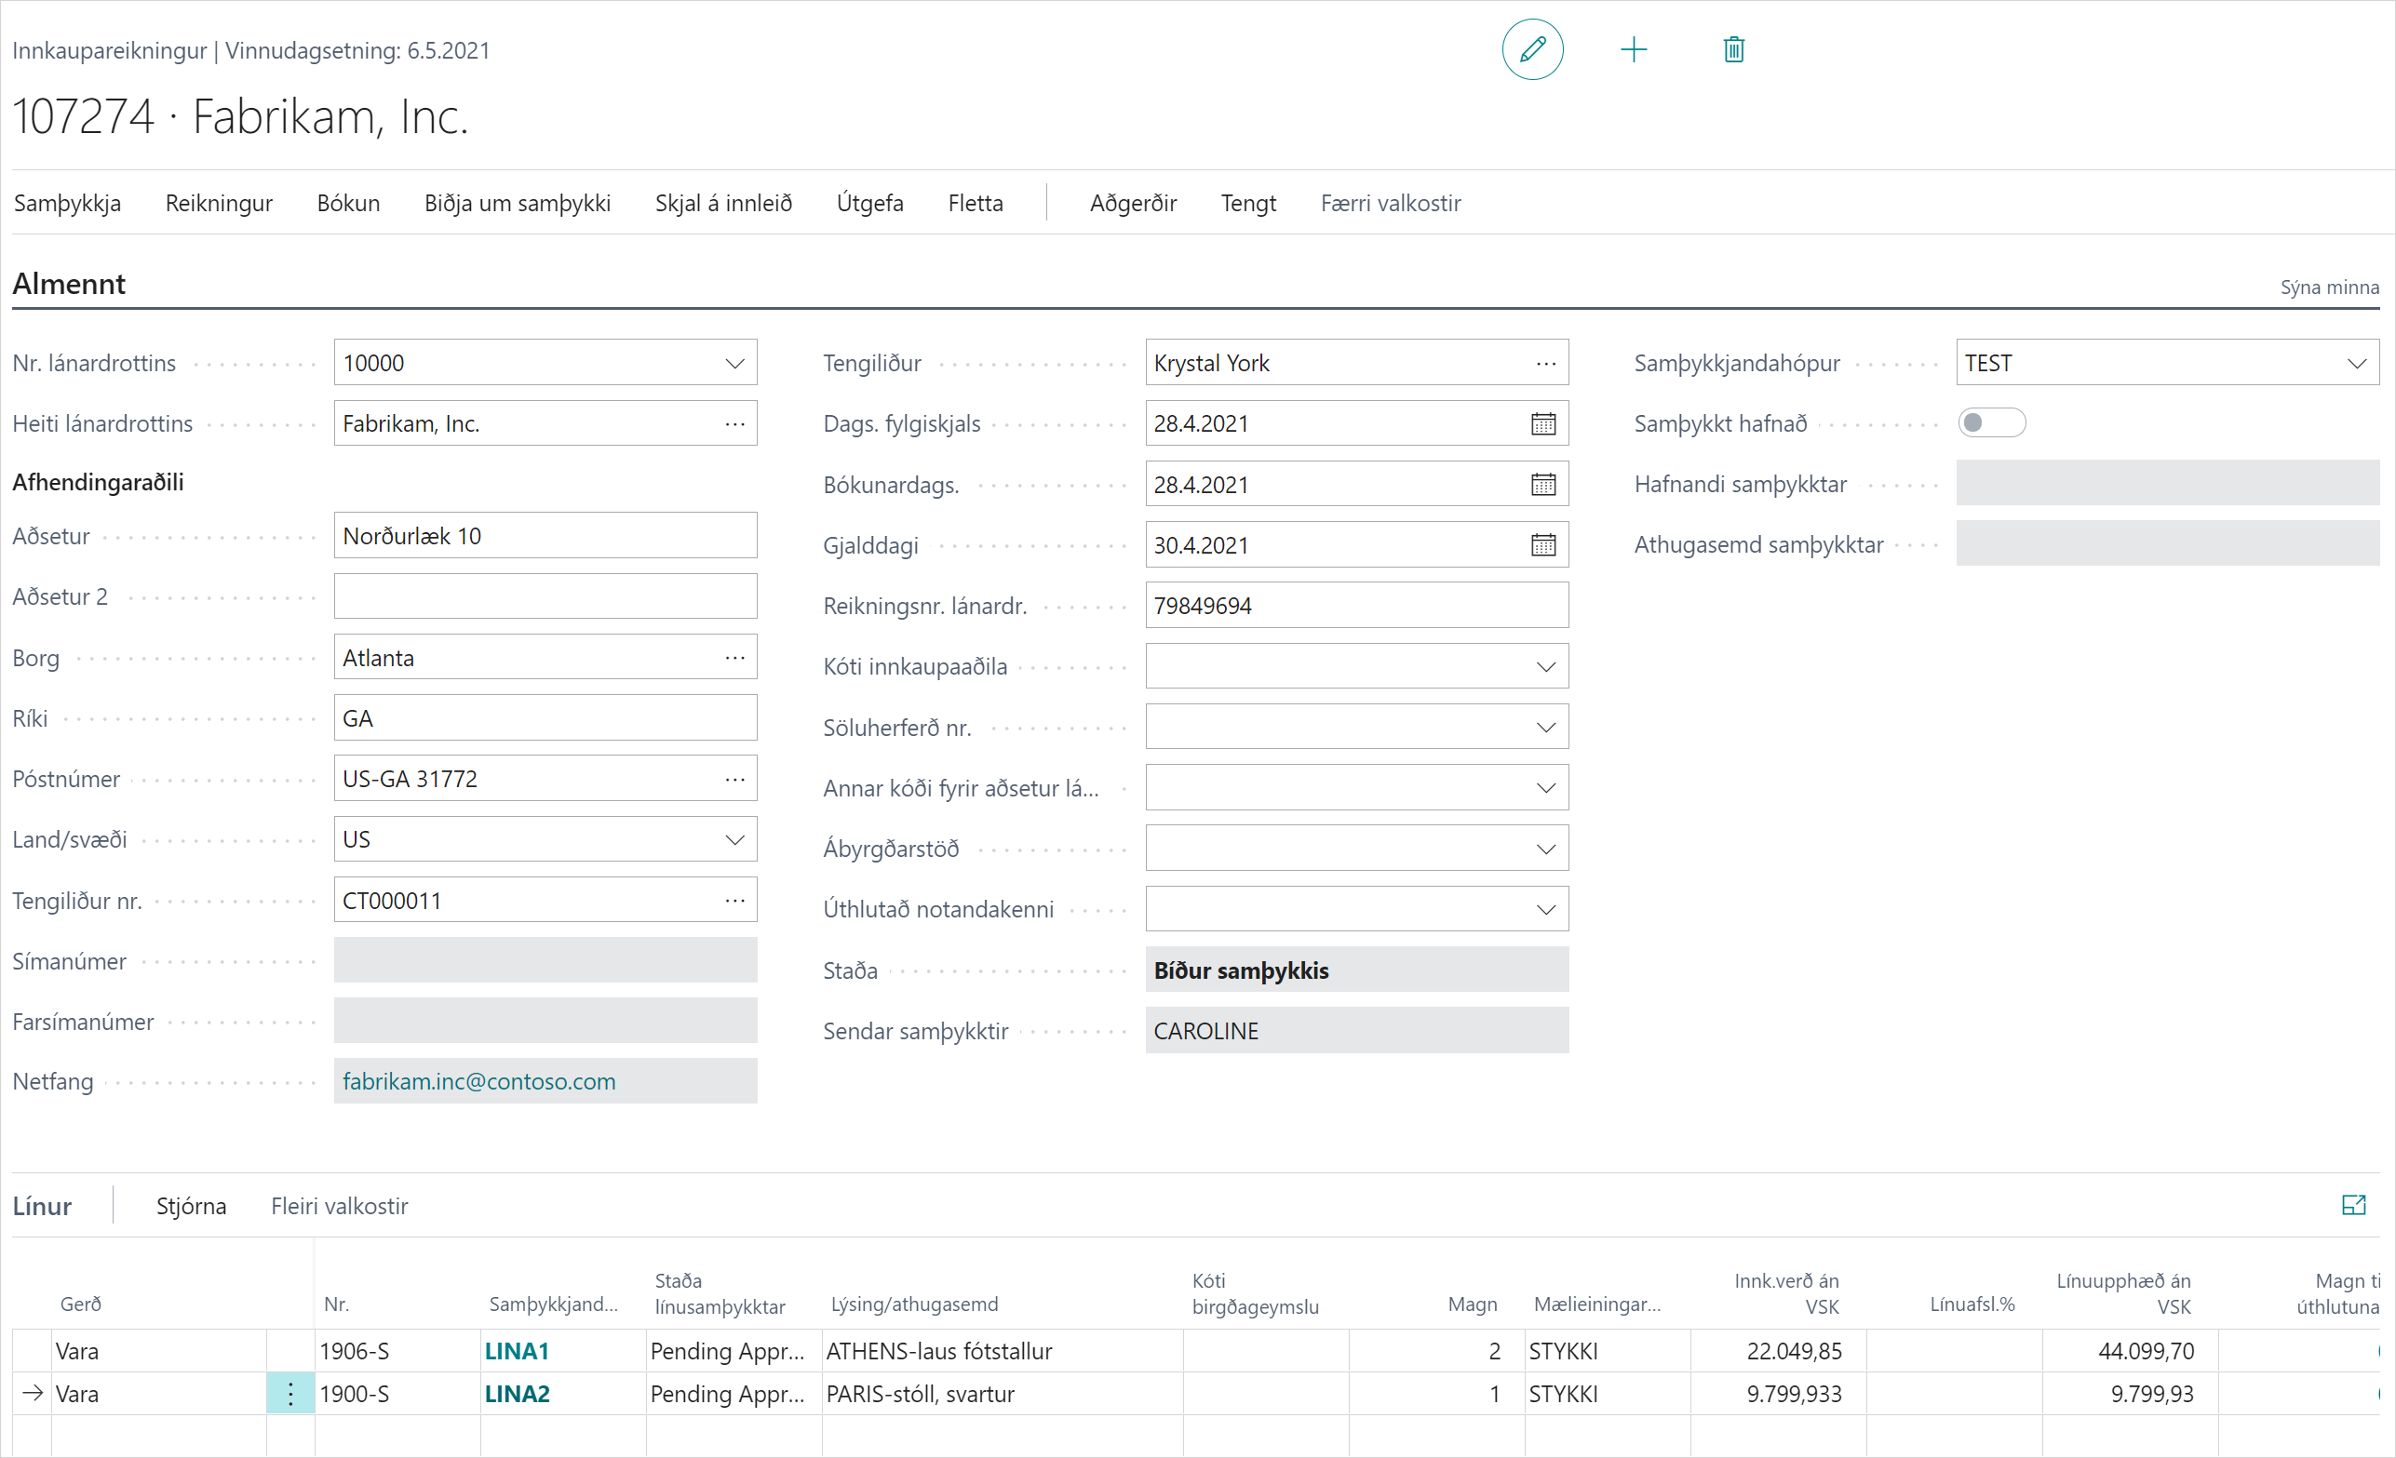Click the fabrikam.inc@contoso.com email link

pyautogui.click(x=478, y=1082)
